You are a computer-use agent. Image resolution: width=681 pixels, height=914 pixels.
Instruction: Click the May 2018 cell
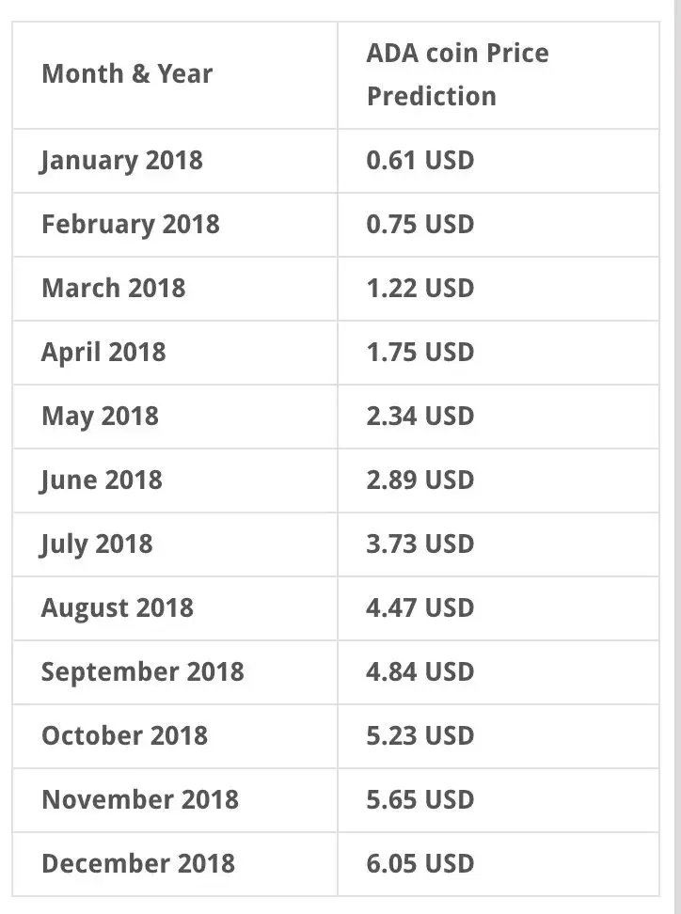pos(100,416)
